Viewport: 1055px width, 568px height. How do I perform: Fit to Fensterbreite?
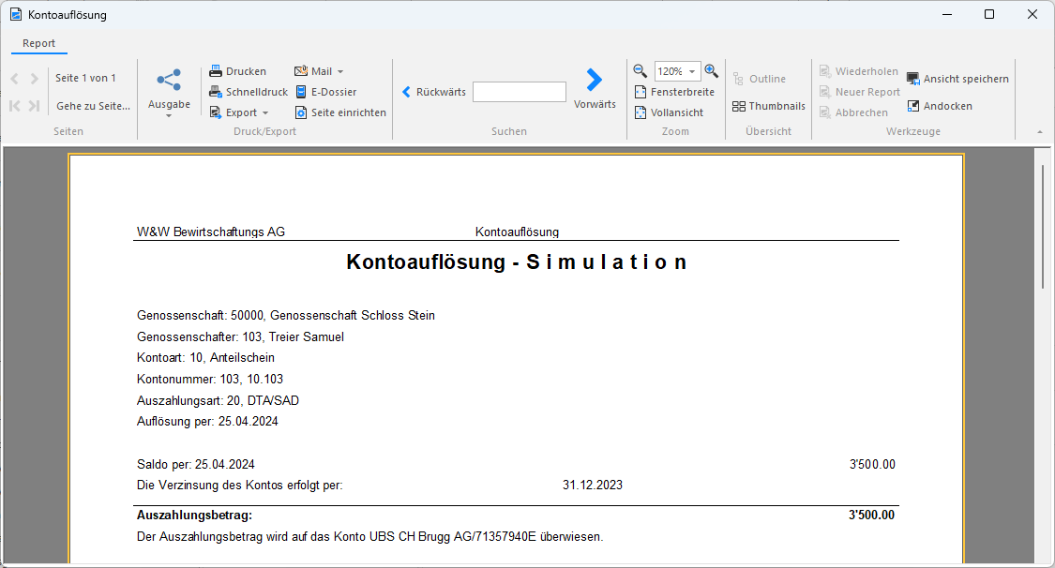(x=675, y=92)
